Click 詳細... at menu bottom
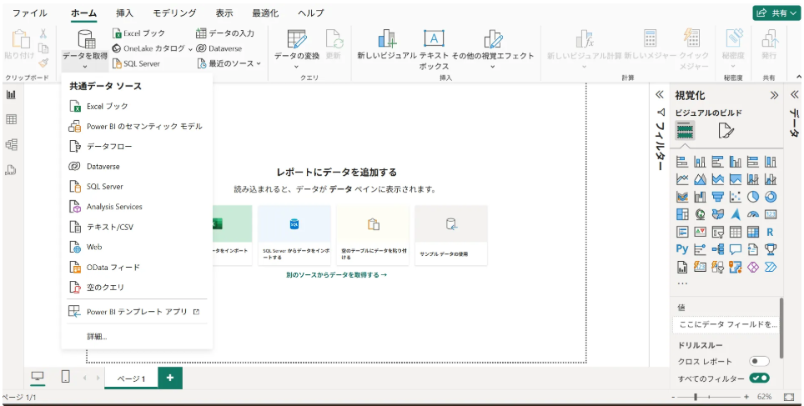Screen dimensions: 804x406 tap(97, 337)
